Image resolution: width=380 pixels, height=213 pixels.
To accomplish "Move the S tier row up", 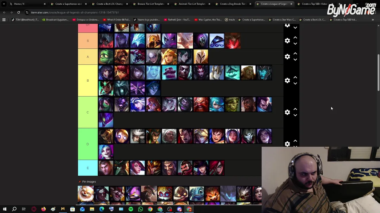I will click(x=295, y=38).
